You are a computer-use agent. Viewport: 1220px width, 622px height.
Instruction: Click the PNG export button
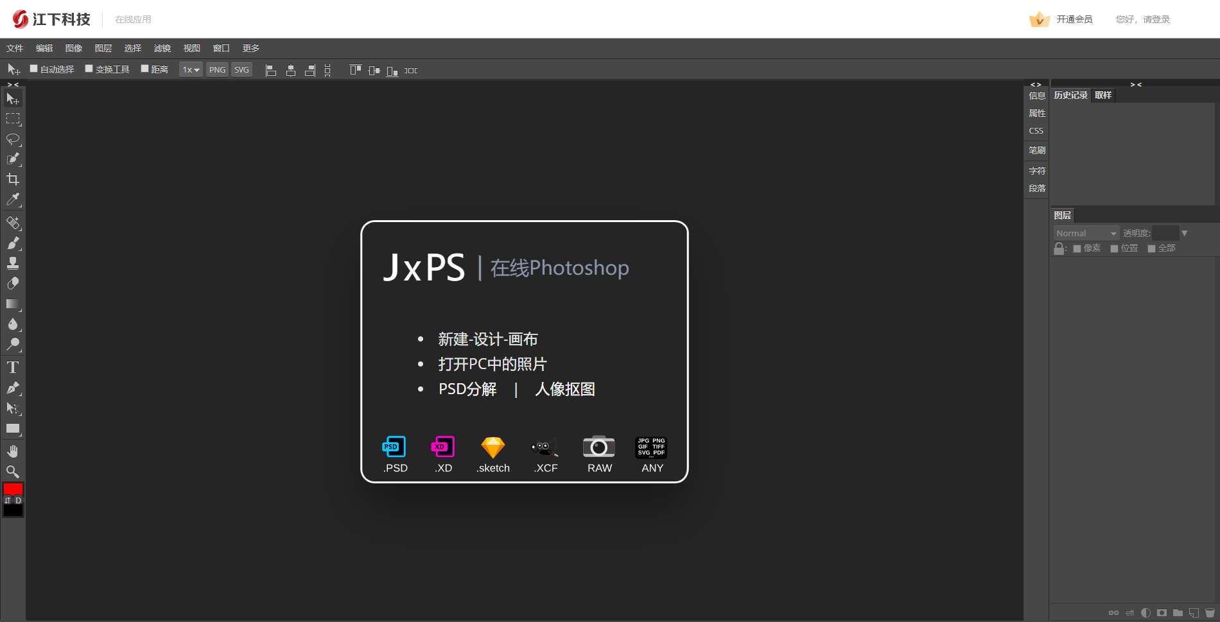point(218,69)
